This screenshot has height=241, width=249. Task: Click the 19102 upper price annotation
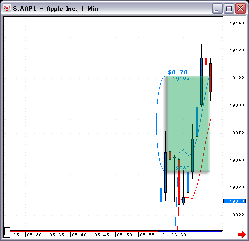coord(181,78)
